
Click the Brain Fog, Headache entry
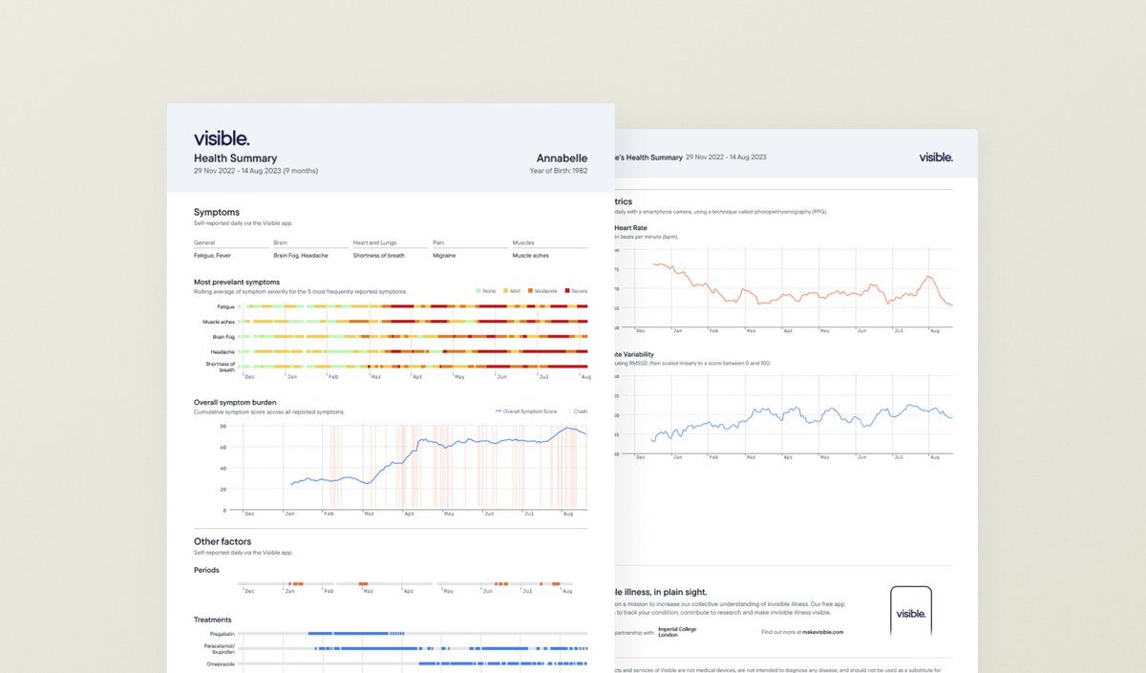(x=301, y=256)
